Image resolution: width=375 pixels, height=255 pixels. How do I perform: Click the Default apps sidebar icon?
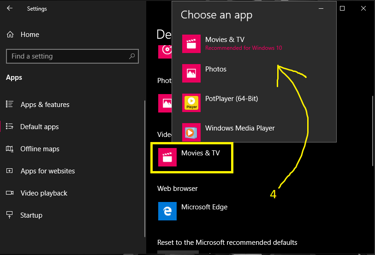click(10, 126)
